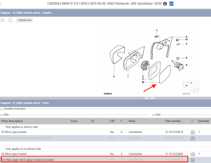The height and width of the screenshot is (163, 211).
Task: Reset diagram with Original size button
Action: 24,20
